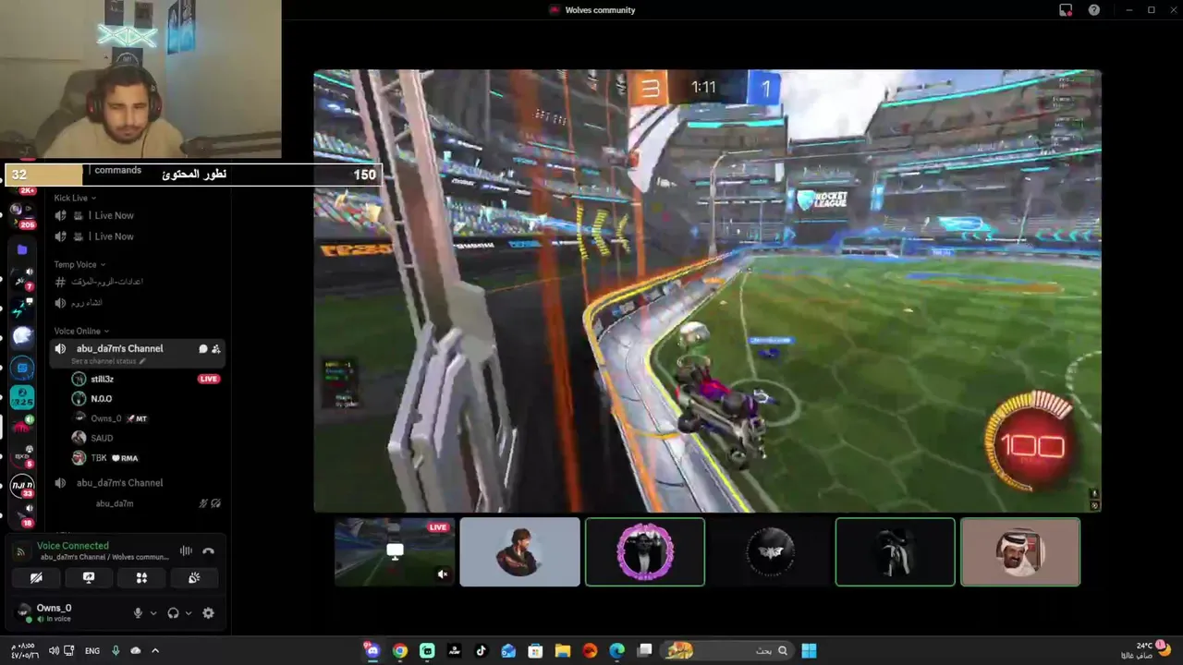Open microphone input options arrow

click(153, 612)
